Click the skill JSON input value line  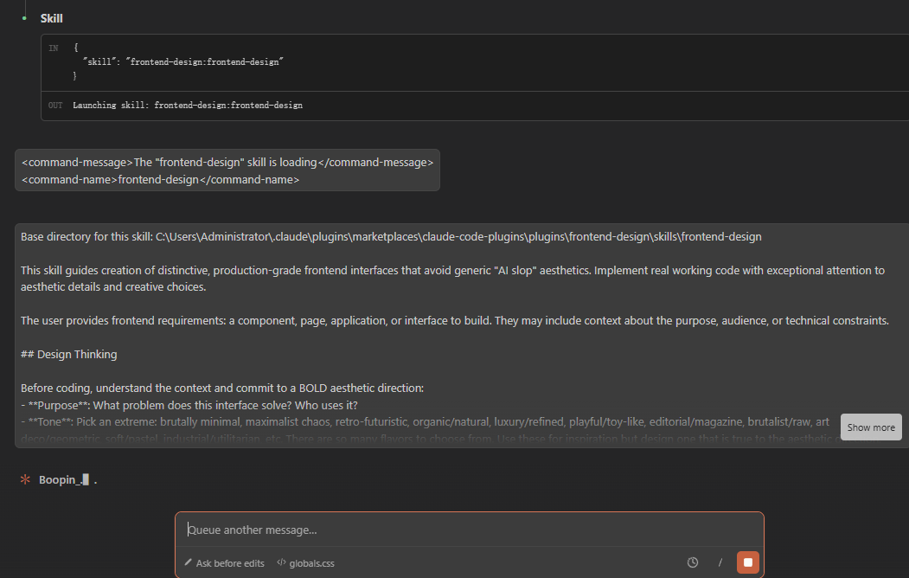point(183,62)
